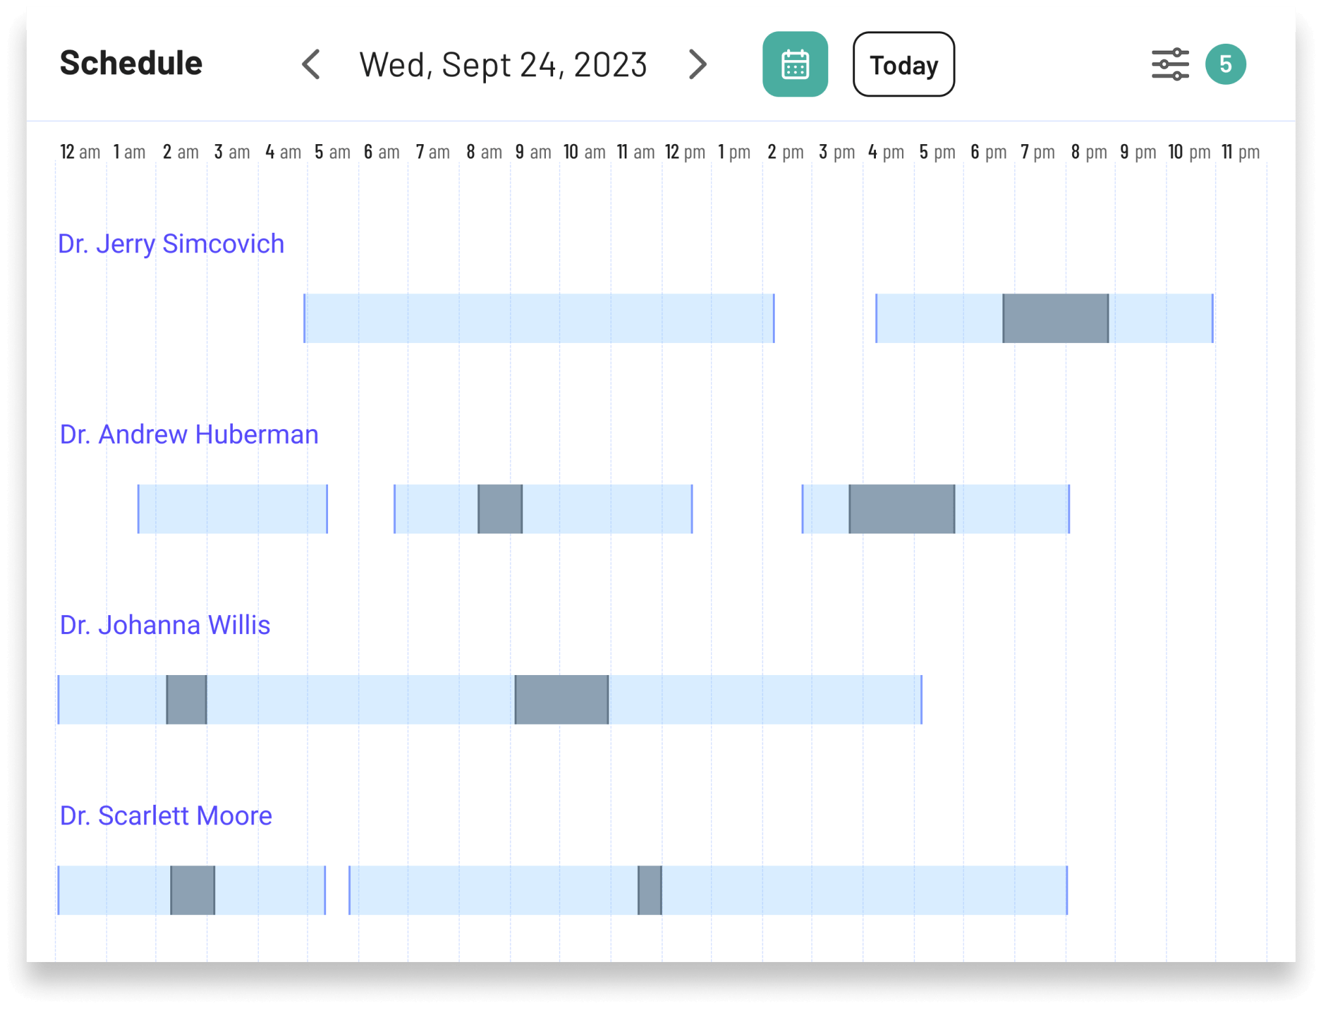Select Dr. Huberman's early morning availability bar
This screenshot has height=1009, width=1322.
[232, 509]
